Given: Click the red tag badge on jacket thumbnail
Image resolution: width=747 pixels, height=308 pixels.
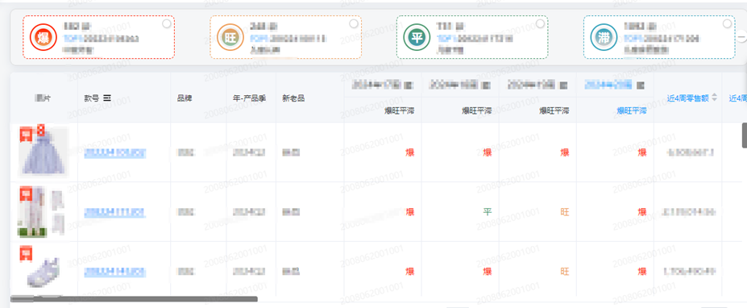Looking at the screenshot, I should [27, 134].
